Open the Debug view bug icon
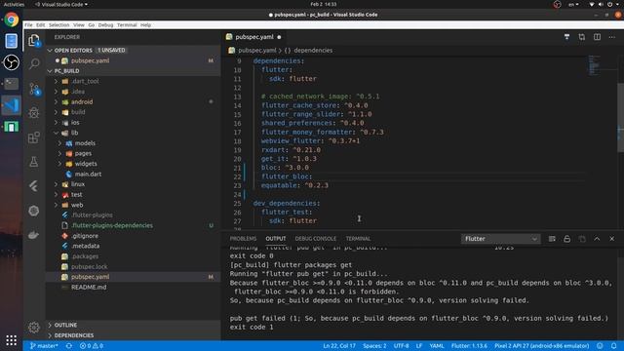The height and width of the screenshot is (351, 624). pos(34,113)
